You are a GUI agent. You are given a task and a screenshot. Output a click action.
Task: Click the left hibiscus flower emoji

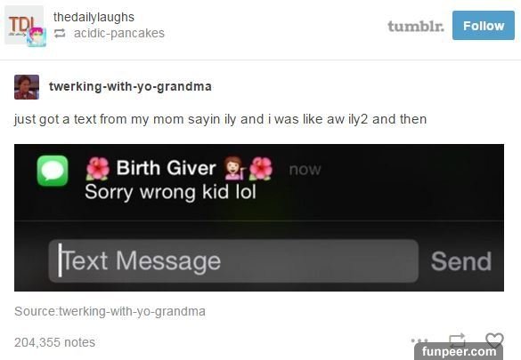[98, 168]
